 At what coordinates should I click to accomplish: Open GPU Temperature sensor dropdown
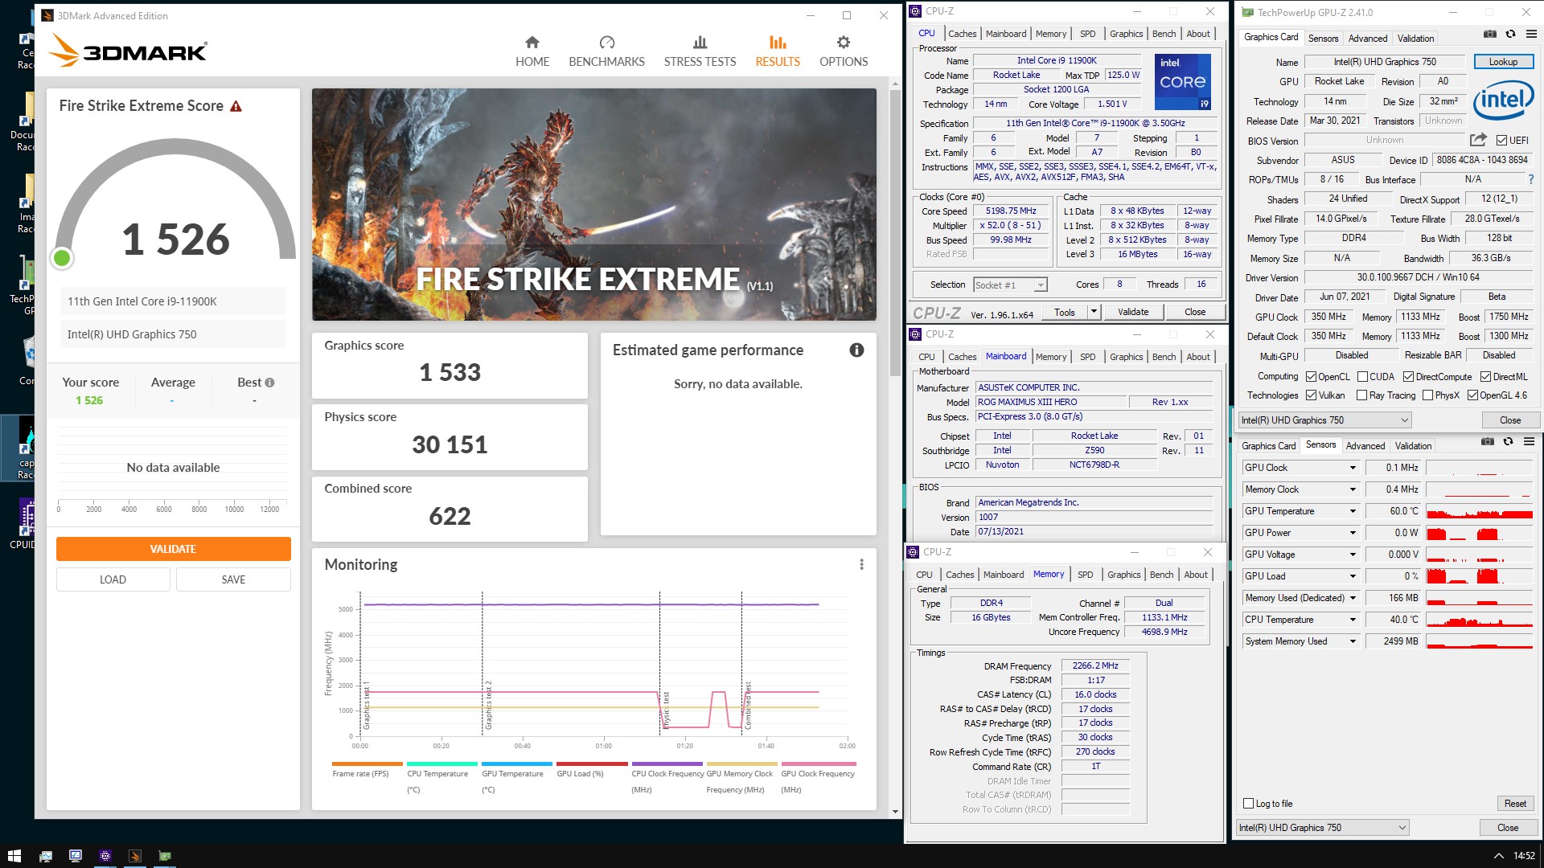point(1353,511)
